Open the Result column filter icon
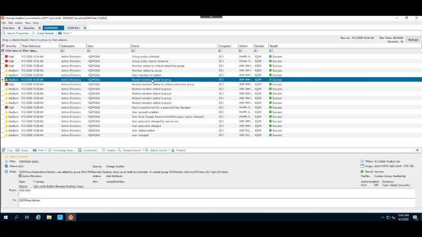Screen dimensions: 422x237 pyautogui.click(x=271, y=51)
